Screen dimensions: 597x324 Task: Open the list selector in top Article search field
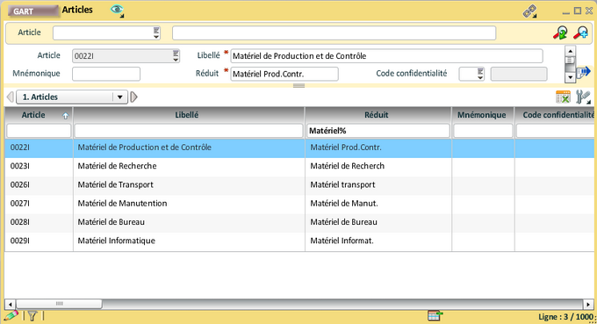(156, 32)
